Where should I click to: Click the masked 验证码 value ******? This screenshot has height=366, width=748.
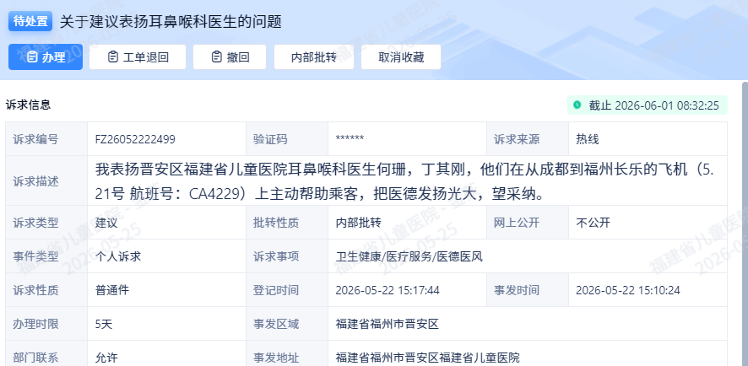pos(350,139)
